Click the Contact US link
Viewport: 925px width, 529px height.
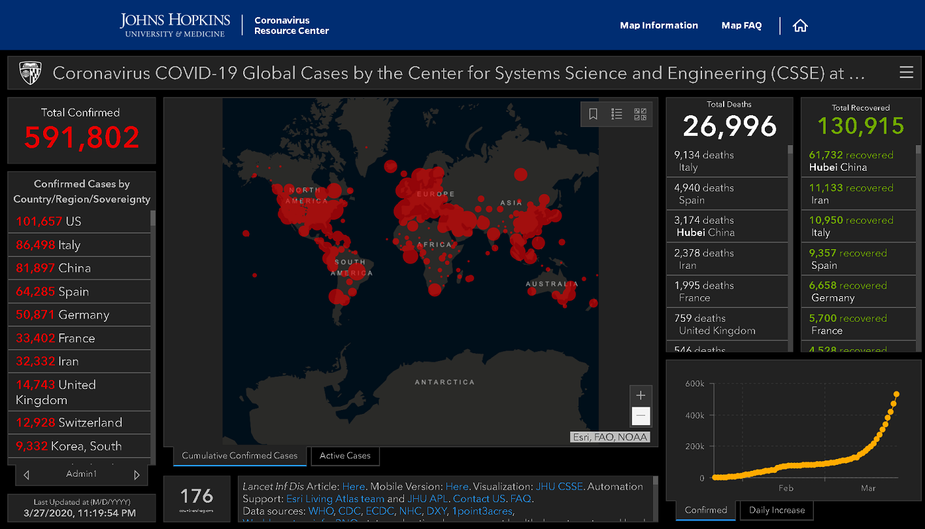(479, 499)
